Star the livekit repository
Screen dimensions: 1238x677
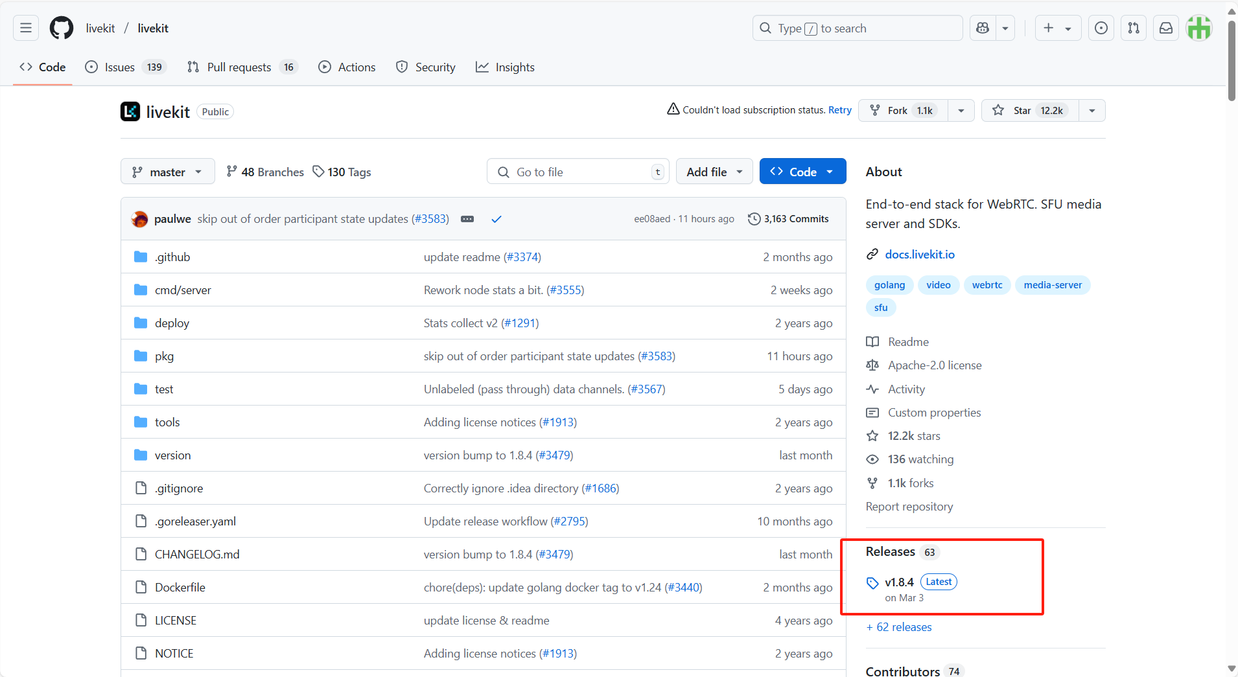point(1030,110)
